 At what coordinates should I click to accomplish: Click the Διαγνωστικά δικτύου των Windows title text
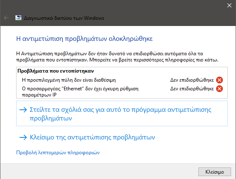point(64,18)
